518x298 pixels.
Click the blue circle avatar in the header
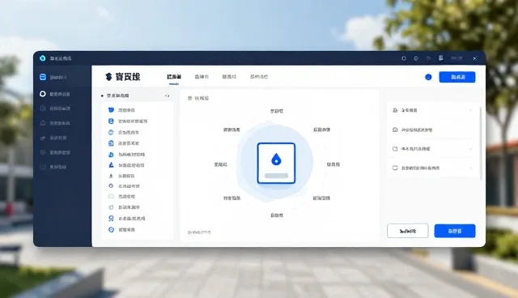click(x=428, y=77)
